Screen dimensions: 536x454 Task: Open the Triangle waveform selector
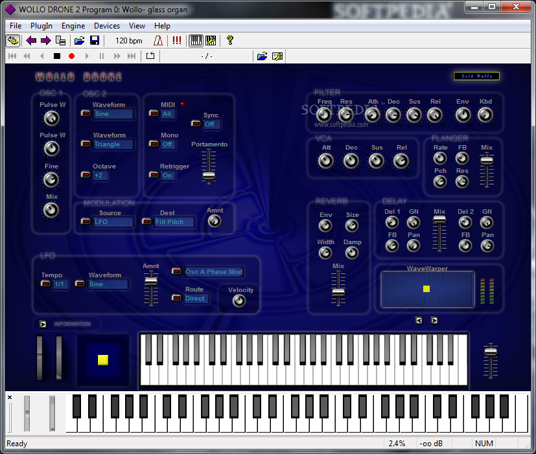113,144
